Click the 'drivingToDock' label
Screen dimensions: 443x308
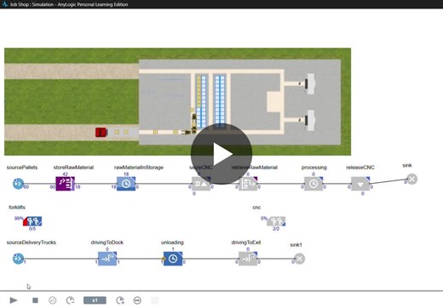[x=107, y=242]
